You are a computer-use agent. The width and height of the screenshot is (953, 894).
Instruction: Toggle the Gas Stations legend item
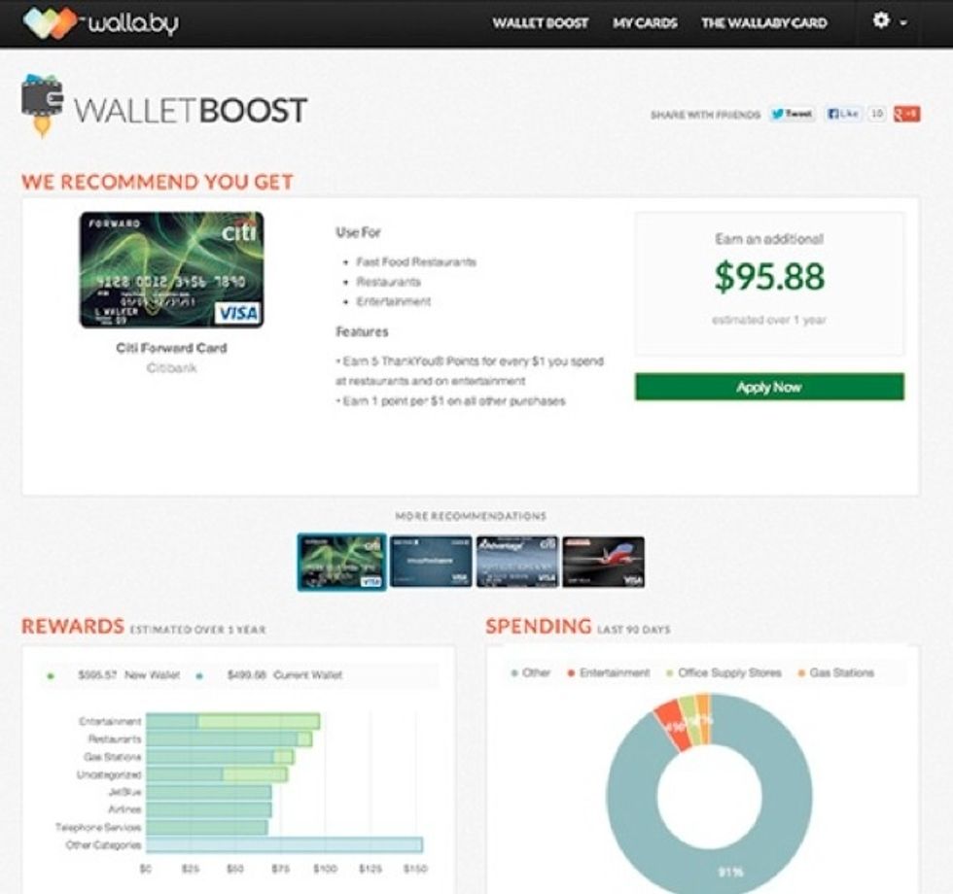pos(835,672)
